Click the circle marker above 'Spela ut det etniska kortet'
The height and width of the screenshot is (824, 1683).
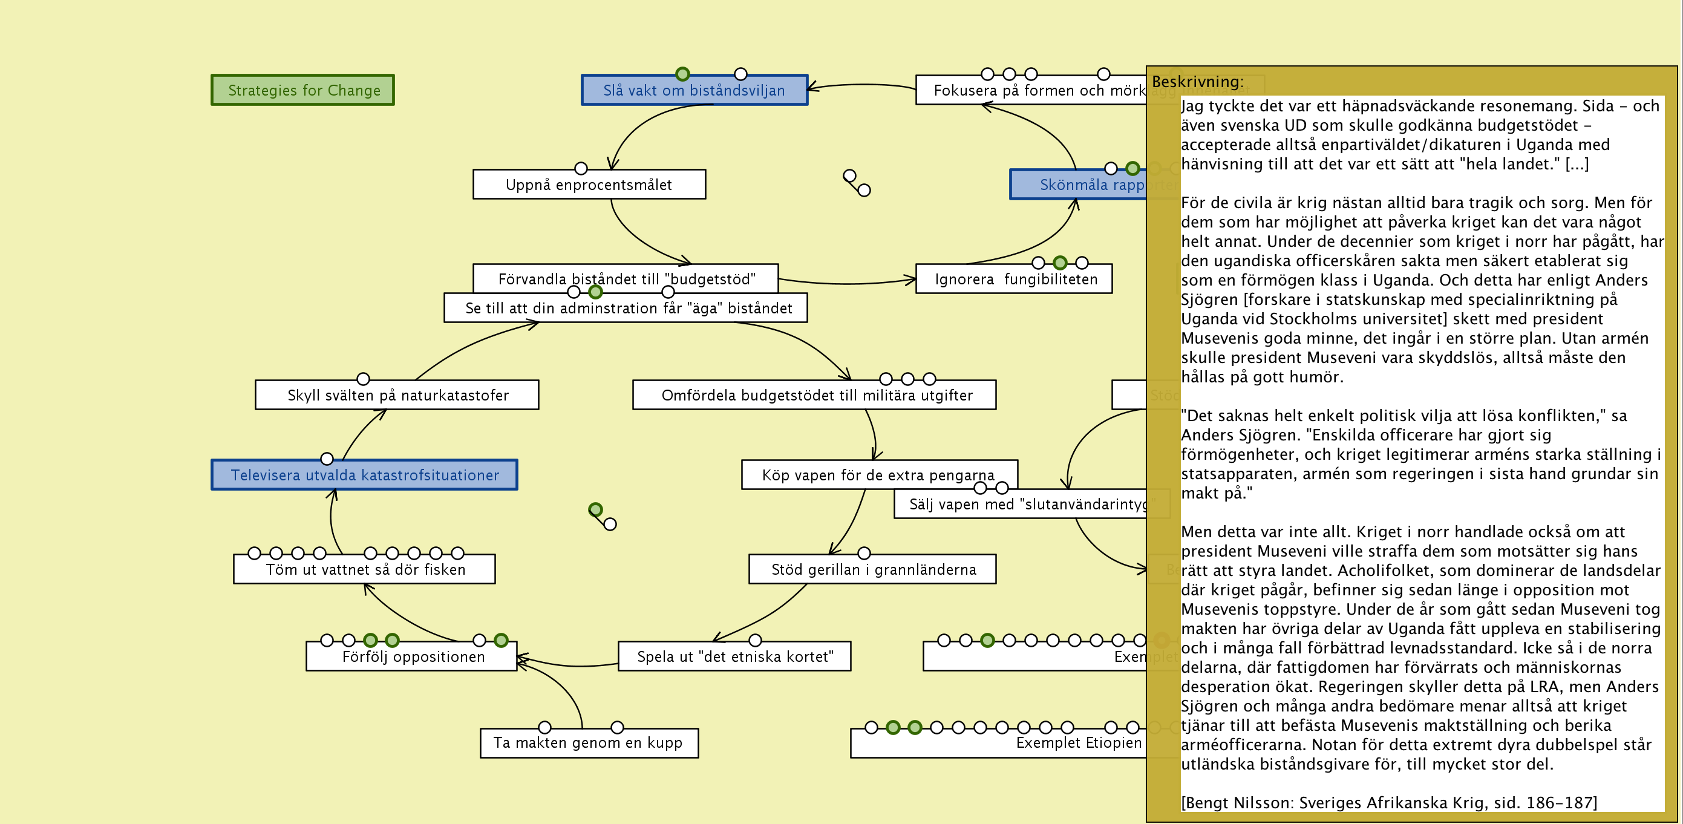point(755,640)
